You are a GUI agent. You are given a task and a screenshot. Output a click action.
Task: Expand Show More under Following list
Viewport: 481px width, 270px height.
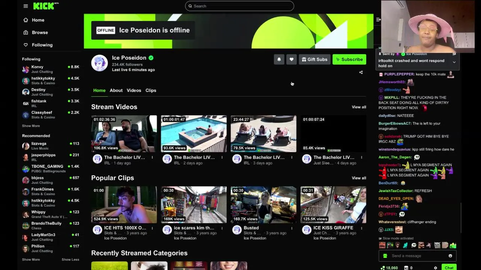[31, 126]
